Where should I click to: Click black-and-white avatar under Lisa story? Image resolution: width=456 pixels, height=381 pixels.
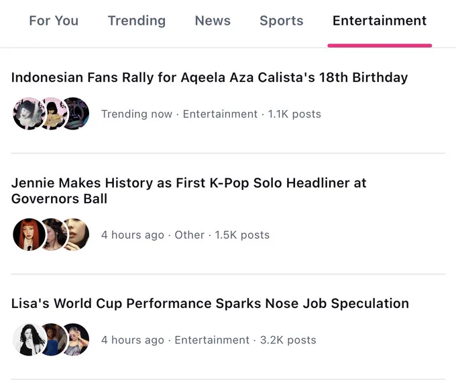pyautogui.click(x=29, y=339)
